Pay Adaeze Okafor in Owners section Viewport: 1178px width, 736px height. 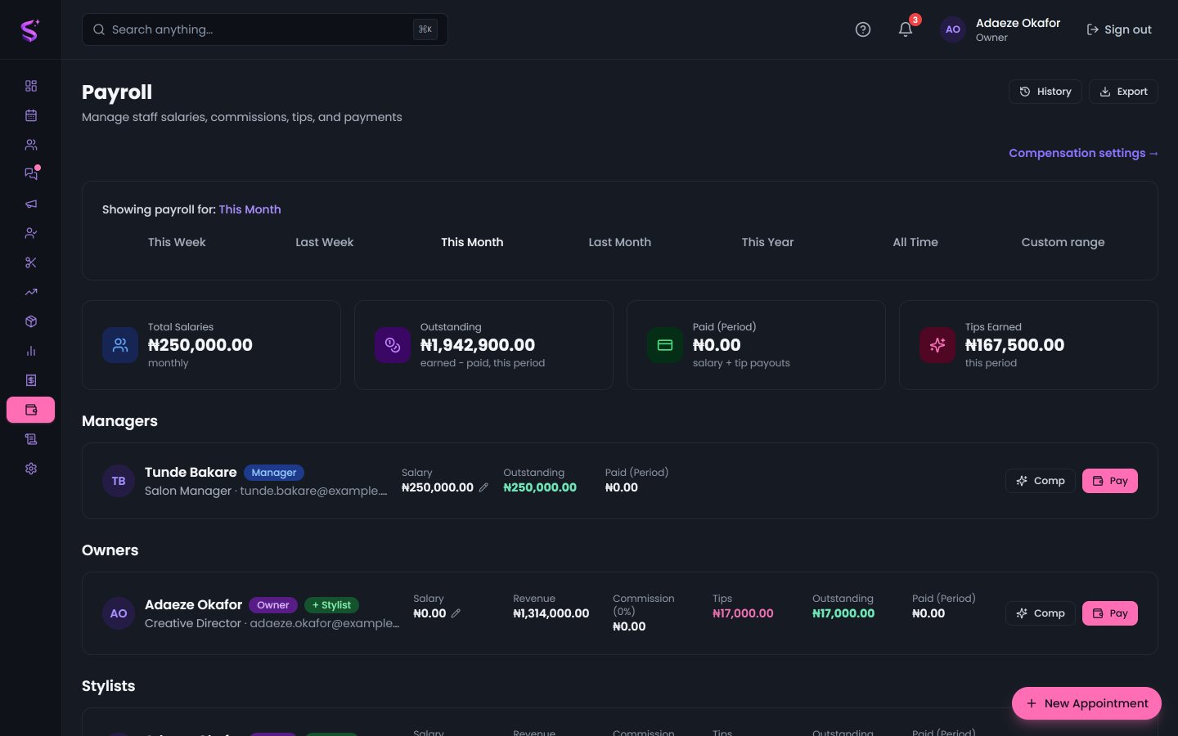[x=1110, y=613]
